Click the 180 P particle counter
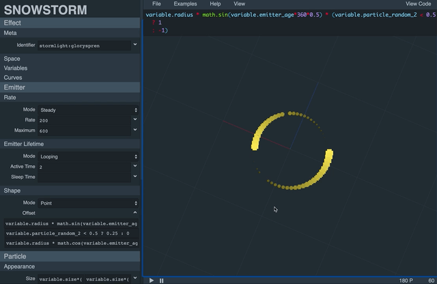Image resolution: width=437 pixels, height=284 pixels. pos(406,281)
